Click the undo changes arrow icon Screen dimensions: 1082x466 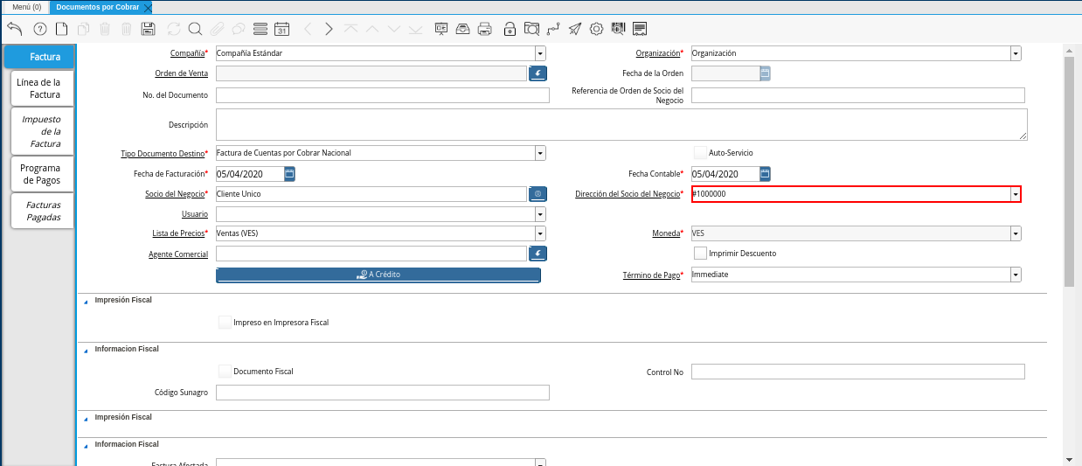point(14,29)
